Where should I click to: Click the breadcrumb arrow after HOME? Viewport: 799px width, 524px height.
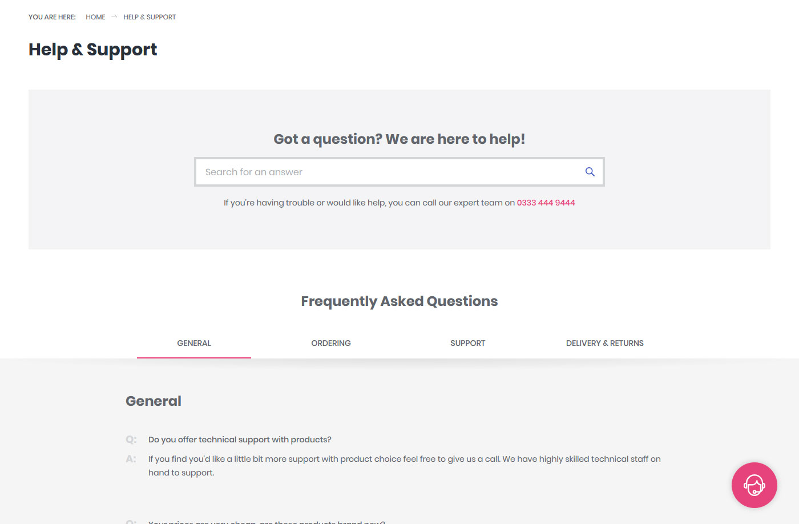[x=114, y=17]
